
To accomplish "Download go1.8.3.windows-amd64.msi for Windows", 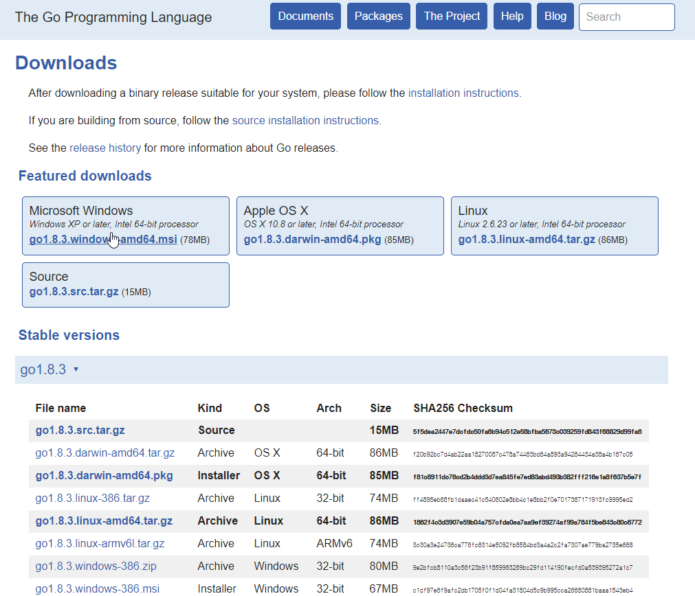I will (x=102, y=240).
